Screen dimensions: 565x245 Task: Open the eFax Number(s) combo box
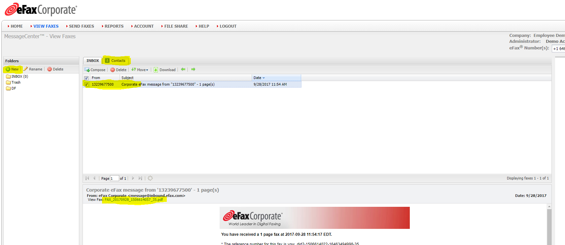[x=558, y=48]
